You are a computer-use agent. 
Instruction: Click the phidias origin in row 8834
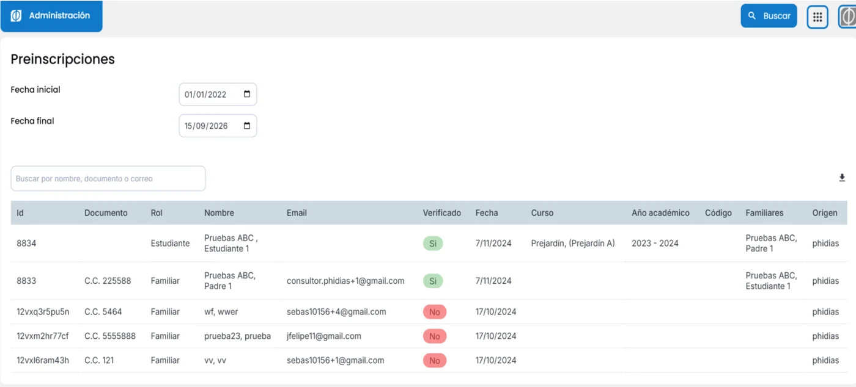tap(825, 243)
